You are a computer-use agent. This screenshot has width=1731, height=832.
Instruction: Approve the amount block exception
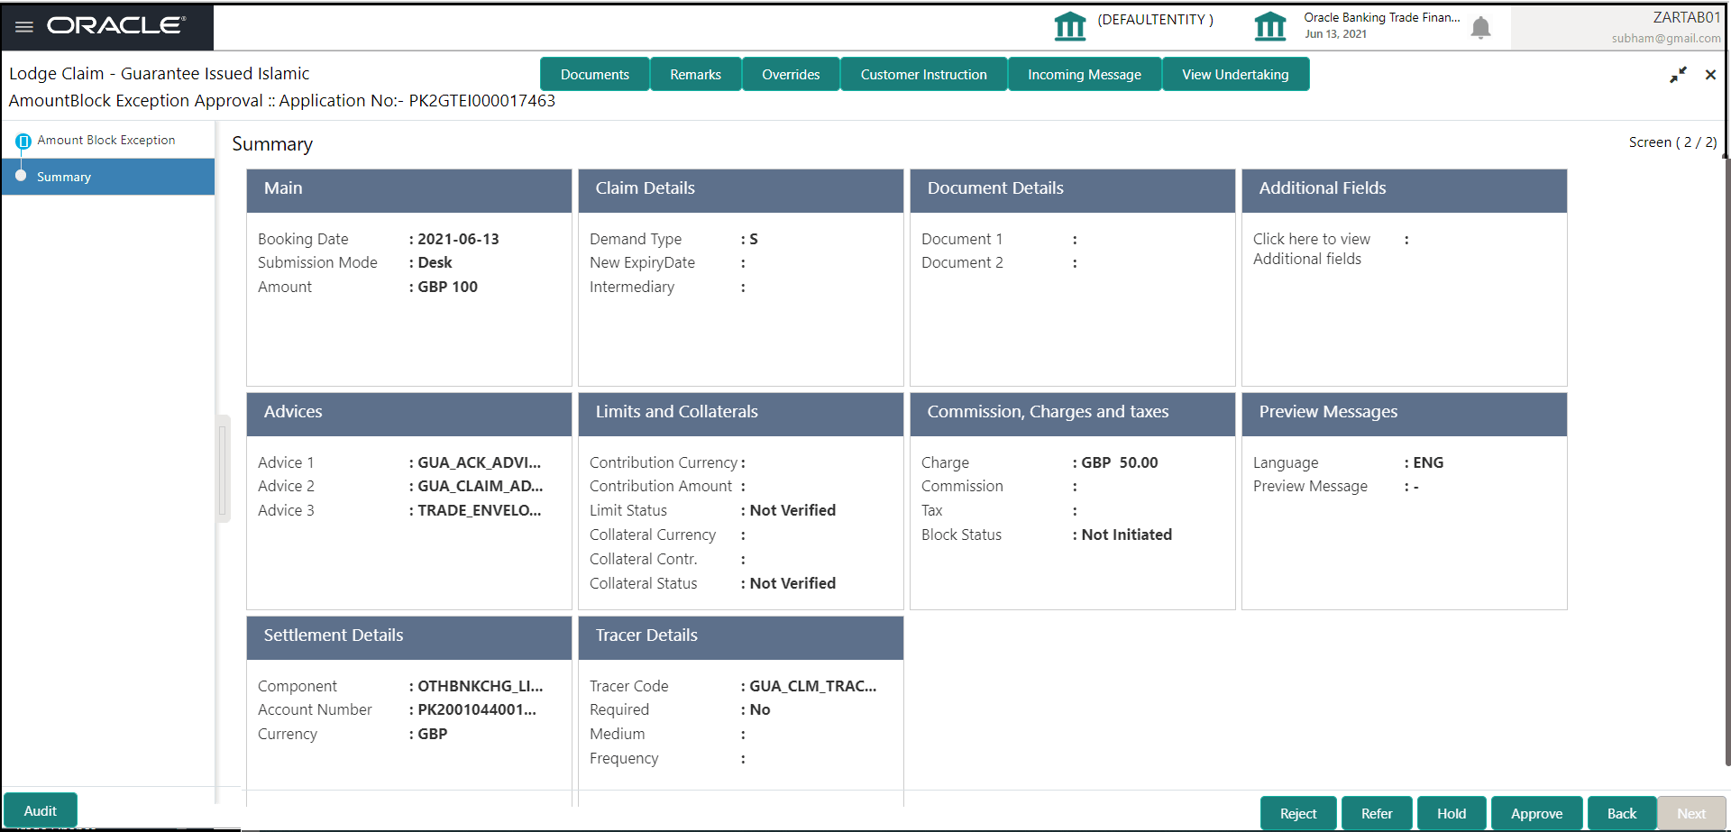[1536, 812]
